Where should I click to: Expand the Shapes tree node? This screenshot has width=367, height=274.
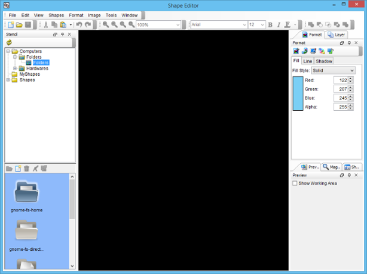point(8,80)
